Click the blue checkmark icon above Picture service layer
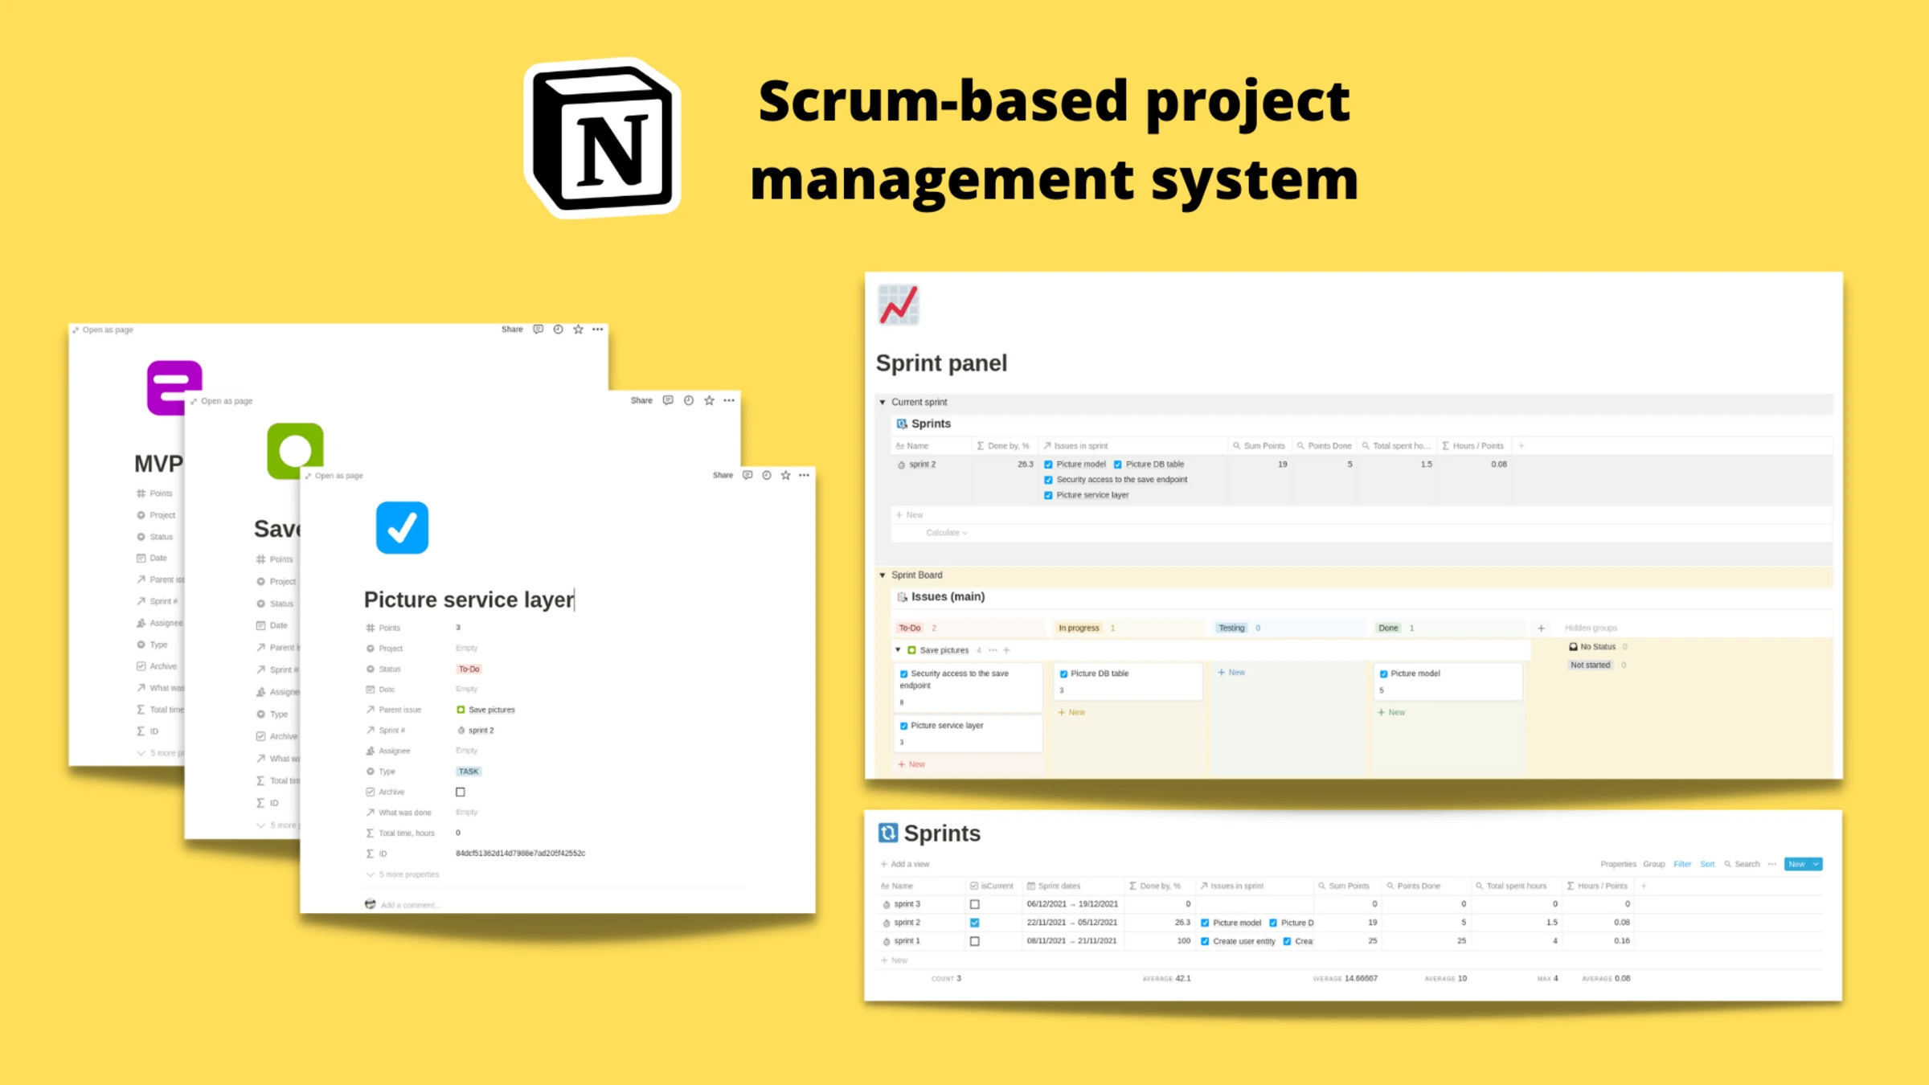 pyautogui.click(x=402, y=527)
